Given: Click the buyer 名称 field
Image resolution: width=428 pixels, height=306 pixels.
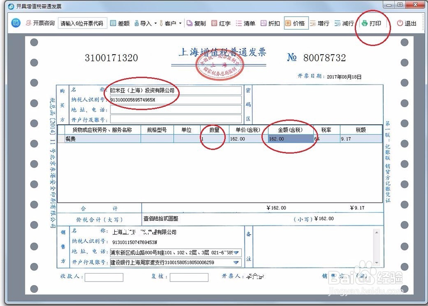Looking at the screenshot, I should pos(176,91).
